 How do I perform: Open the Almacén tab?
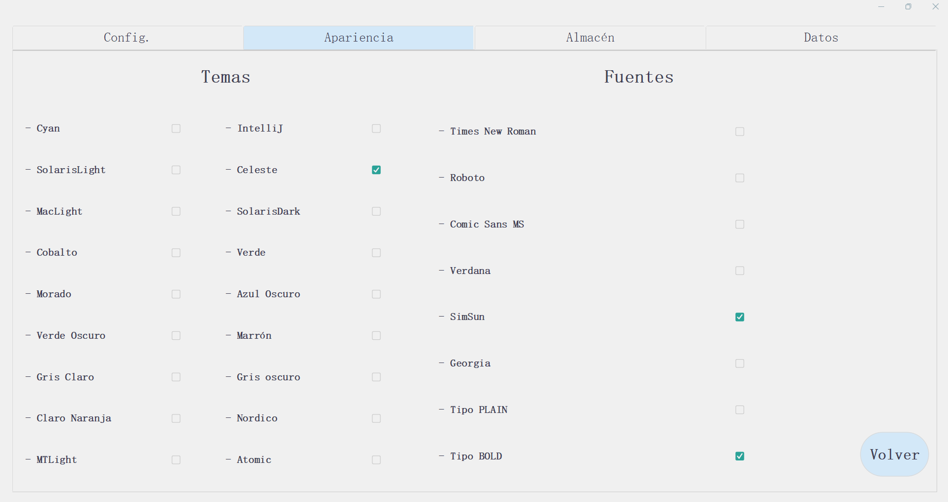coord(590,38)
